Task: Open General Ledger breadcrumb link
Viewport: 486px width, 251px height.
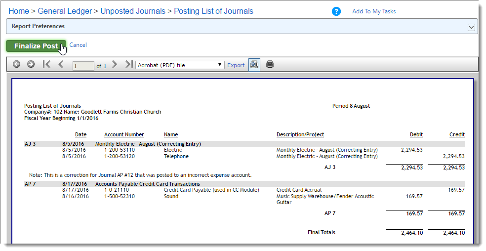Action: pyautogui.click(x=65, y=11)
